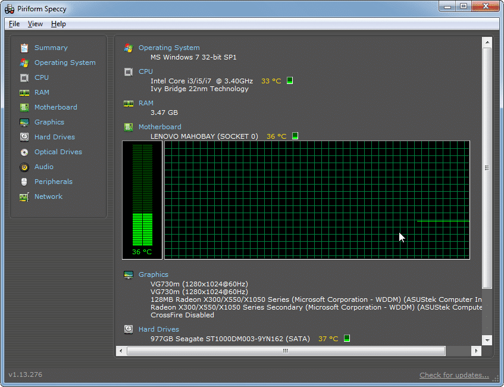Click 'Intel Core i3/i5/i7 @ 3.40GHz' text
Image resolution: width=504 pixels, height=387 pixels.
[x=202, y=81]
